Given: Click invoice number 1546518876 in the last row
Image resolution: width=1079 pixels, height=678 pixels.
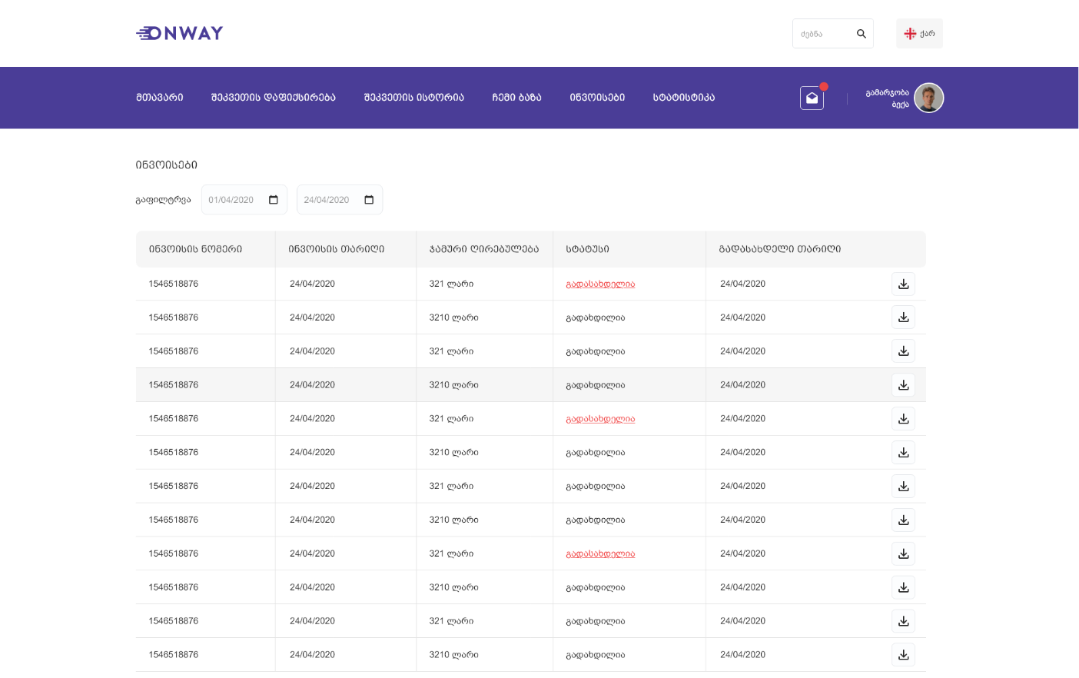Looking at the screenshot, I should coord(174,655).
